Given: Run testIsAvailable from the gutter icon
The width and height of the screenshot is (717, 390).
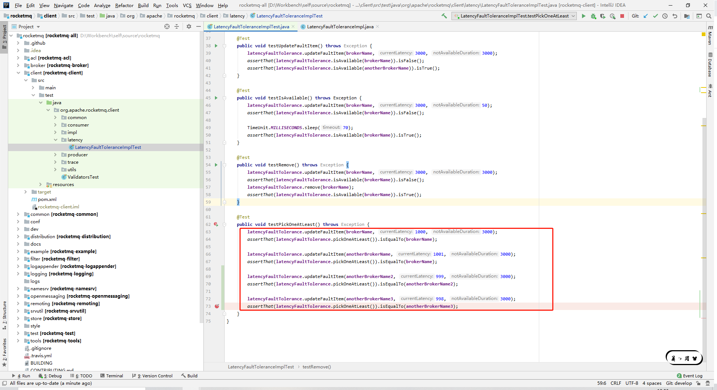Looking at the screenshot, I should point(216,98).
